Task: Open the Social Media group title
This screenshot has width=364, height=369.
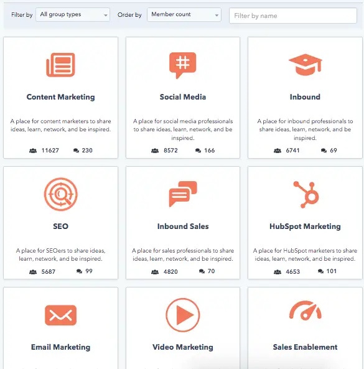Action: (x=183, y=97)
